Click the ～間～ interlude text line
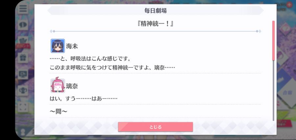This screenshot has height=140, width=296. coord(58,111)
